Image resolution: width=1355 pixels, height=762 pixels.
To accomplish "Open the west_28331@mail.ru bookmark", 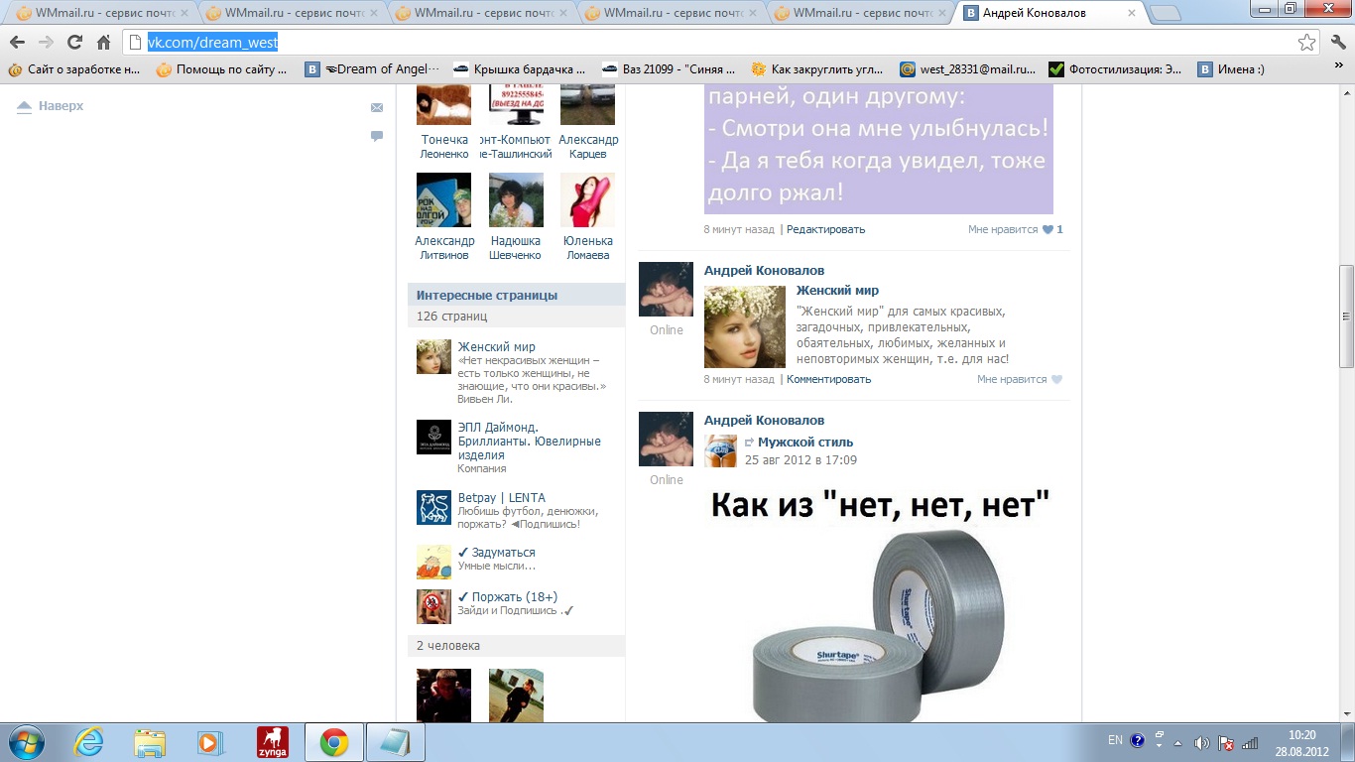I will 967,69.
